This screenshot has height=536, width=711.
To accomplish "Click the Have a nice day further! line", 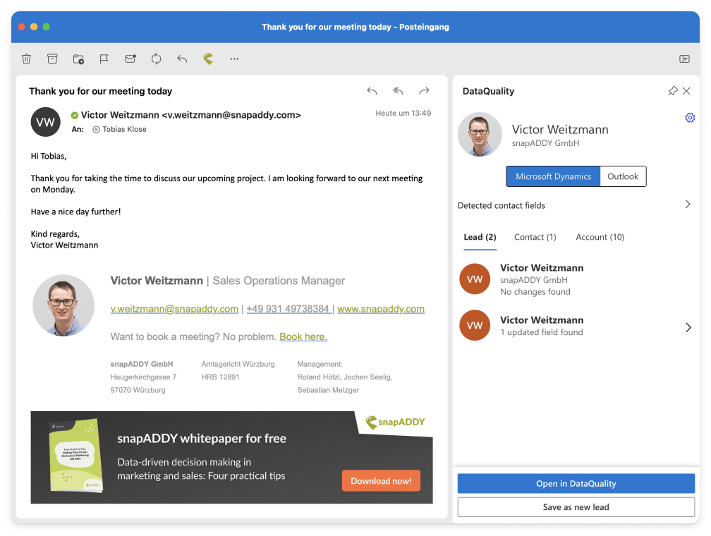I will coord(75,212).
